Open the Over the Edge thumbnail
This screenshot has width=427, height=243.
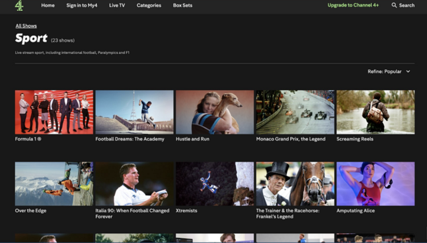[x=54, y=184]
